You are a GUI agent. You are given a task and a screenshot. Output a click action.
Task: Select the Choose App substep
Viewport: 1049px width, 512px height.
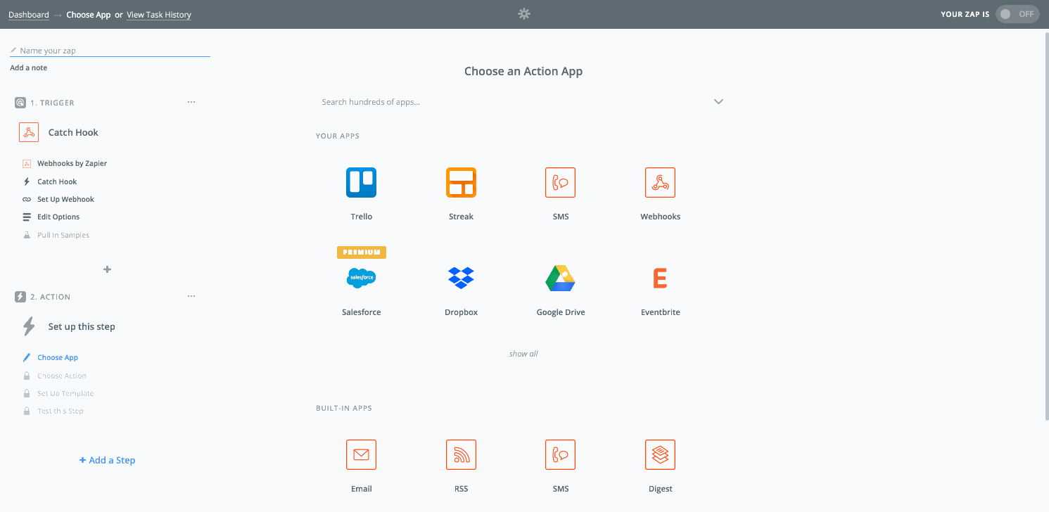point(58,357)
